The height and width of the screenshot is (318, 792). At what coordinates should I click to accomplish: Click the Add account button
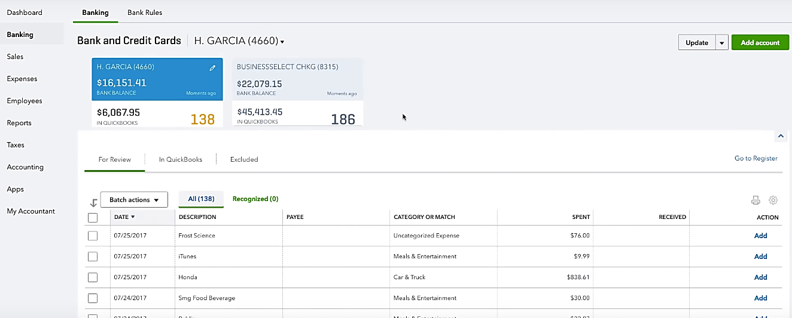(760, 43)
